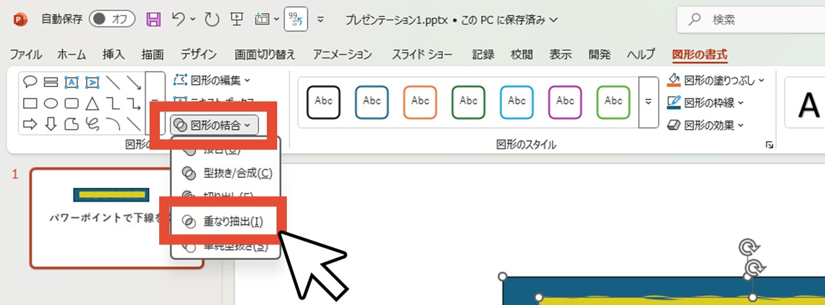Expand the shape styles gallery more arrow

[648, 102]
